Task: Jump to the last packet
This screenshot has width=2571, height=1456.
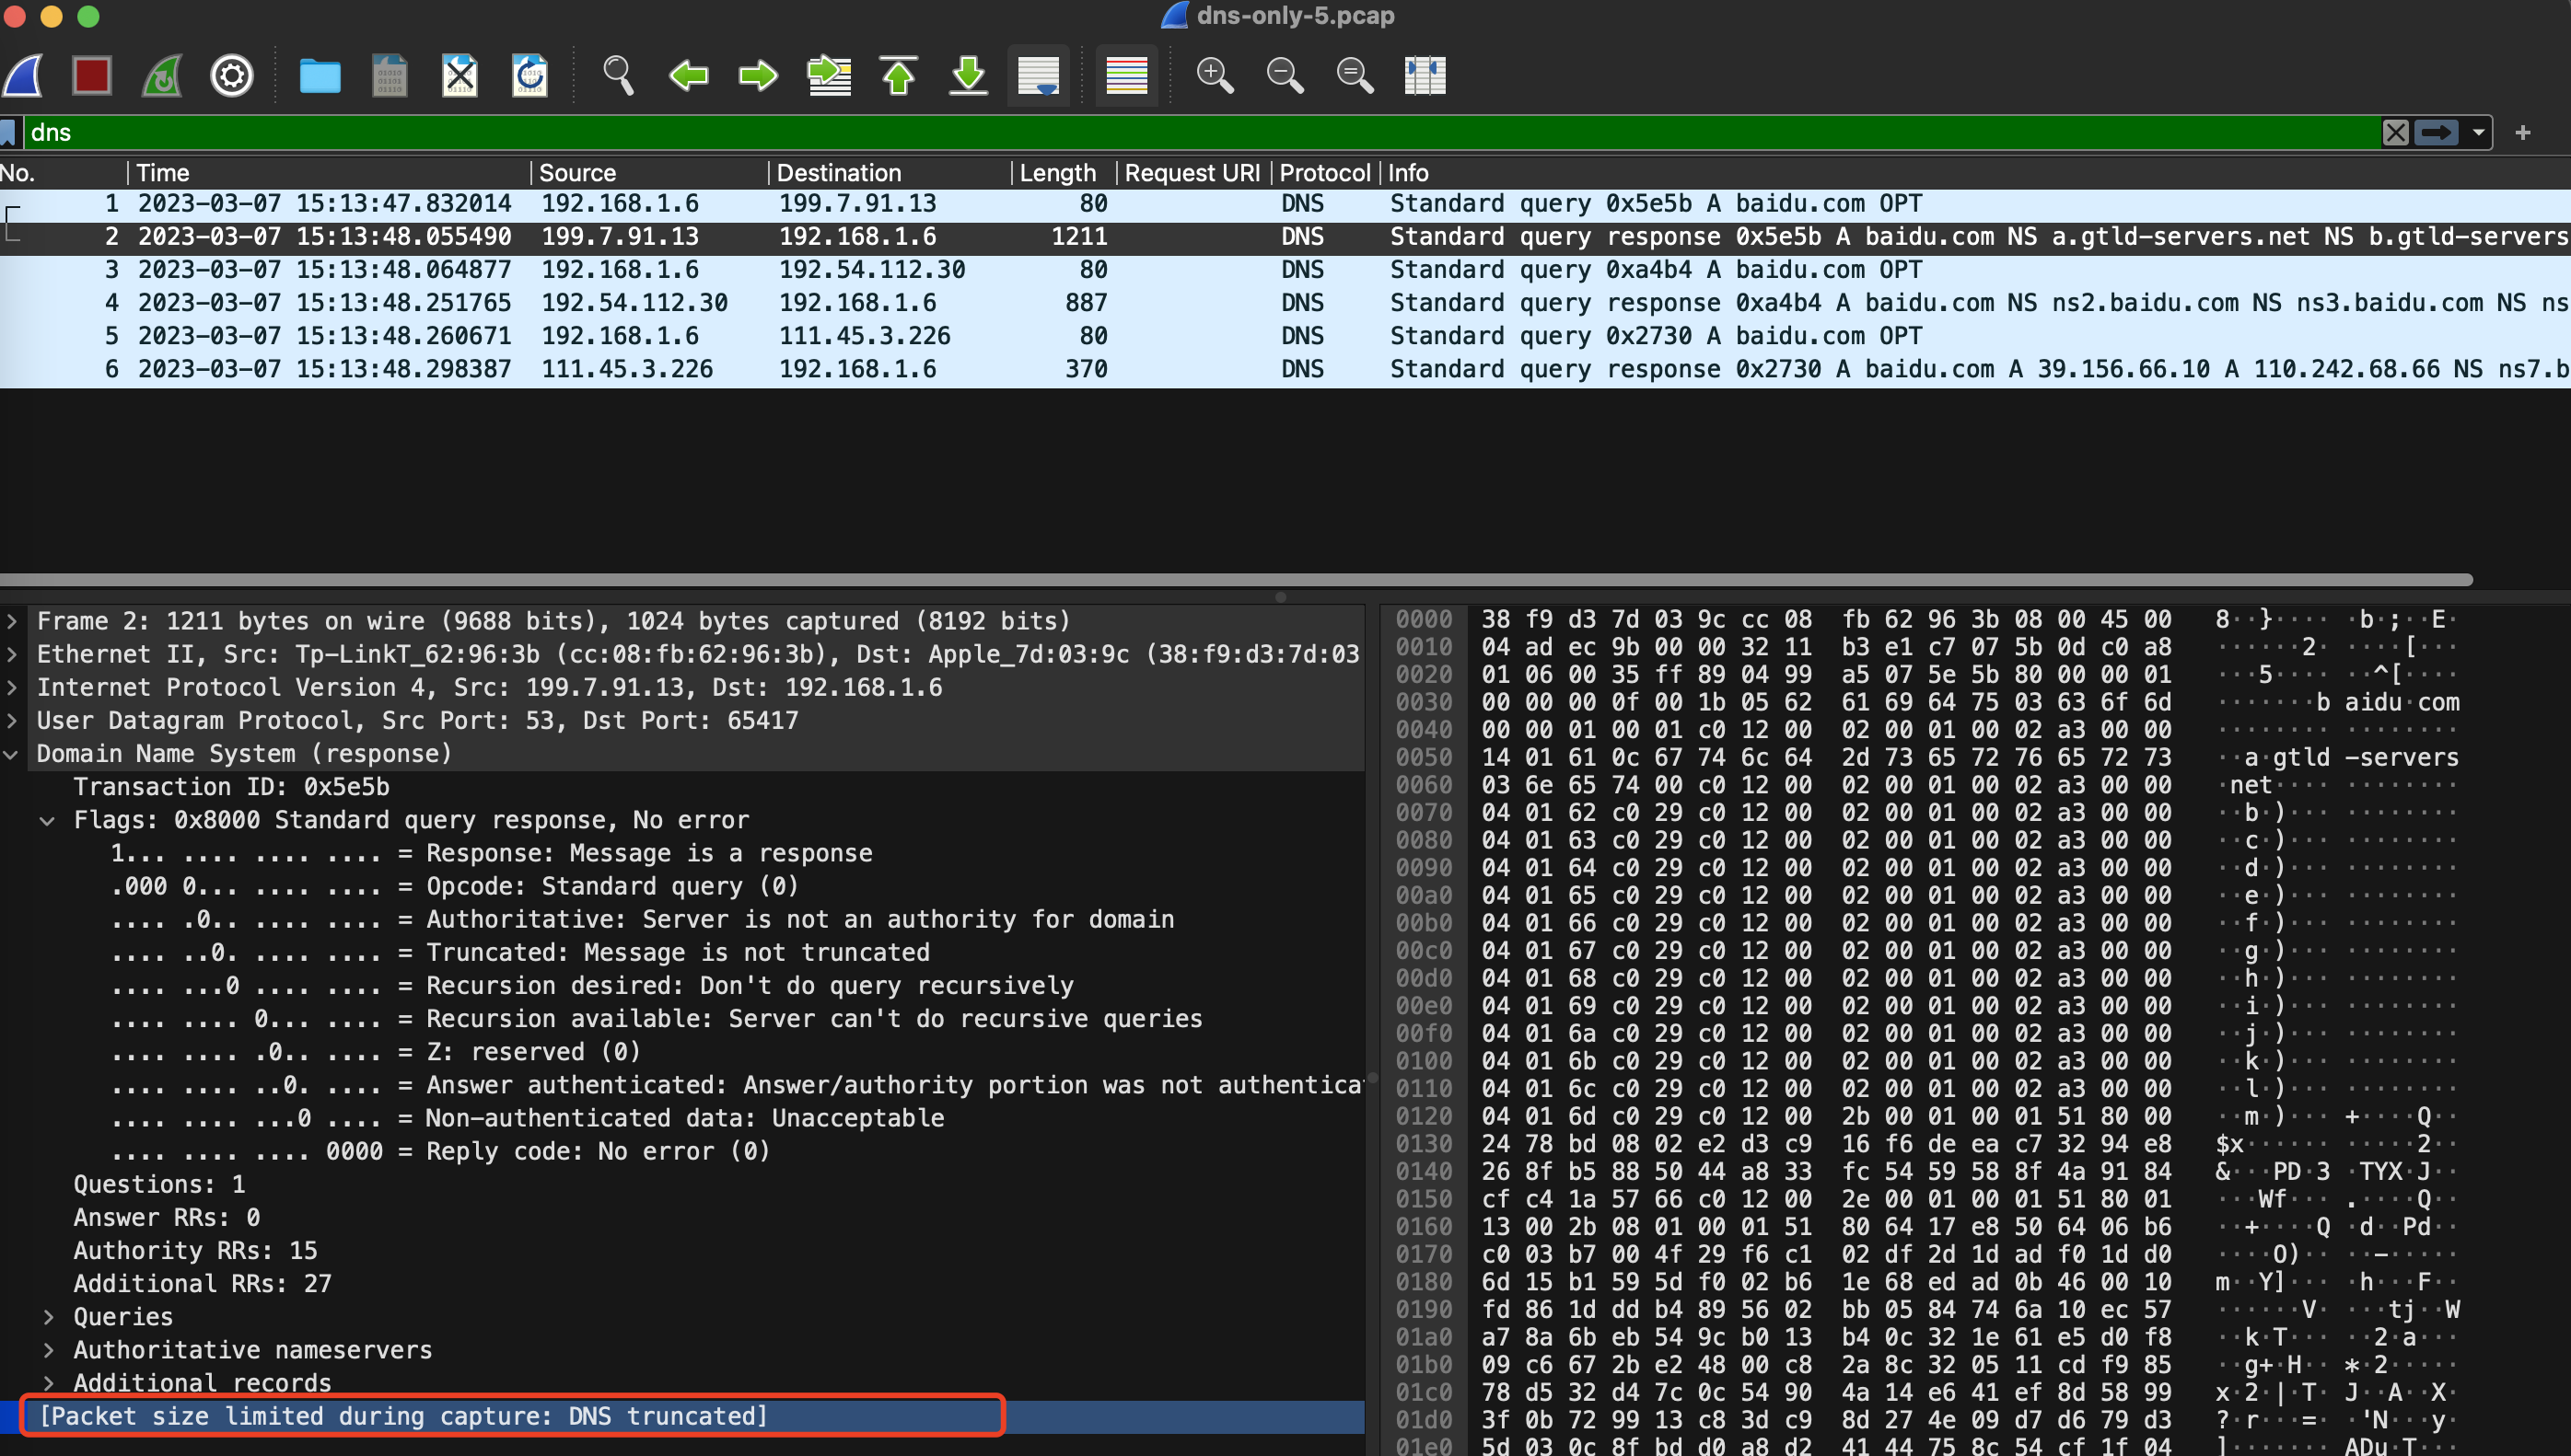Action: (969, 75)
